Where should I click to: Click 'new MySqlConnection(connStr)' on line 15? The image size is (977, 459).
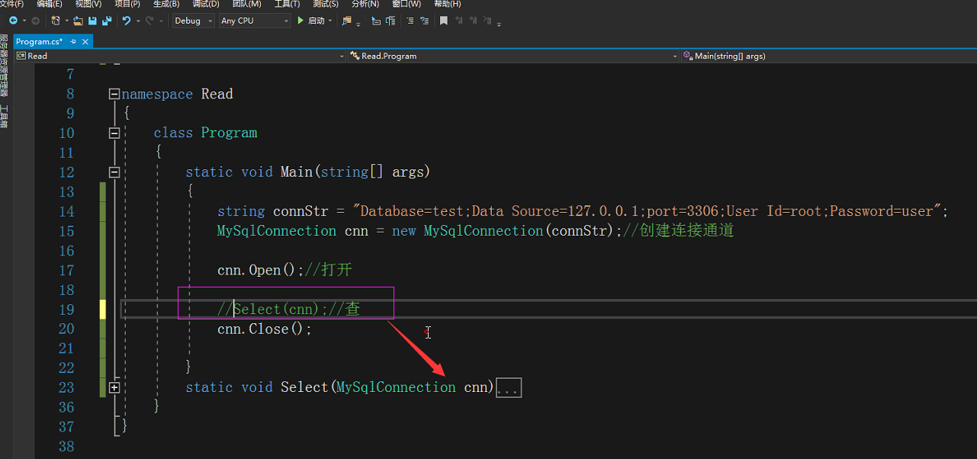pyautogui.click(x=503, y=230)
